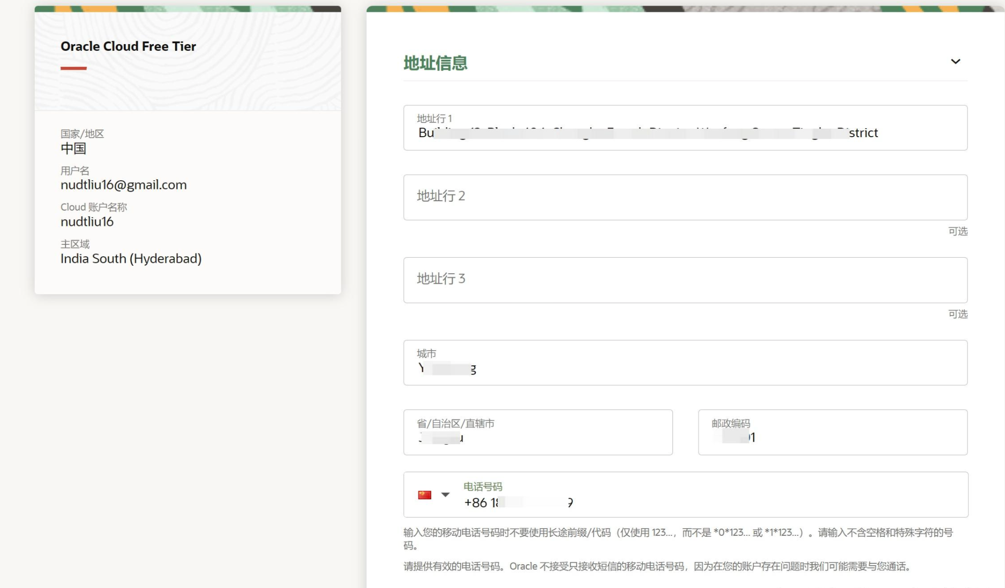Click the 可选 label under 地址行 3
The width and height of the screenshot is (1005, 588).
click(958, 314)
